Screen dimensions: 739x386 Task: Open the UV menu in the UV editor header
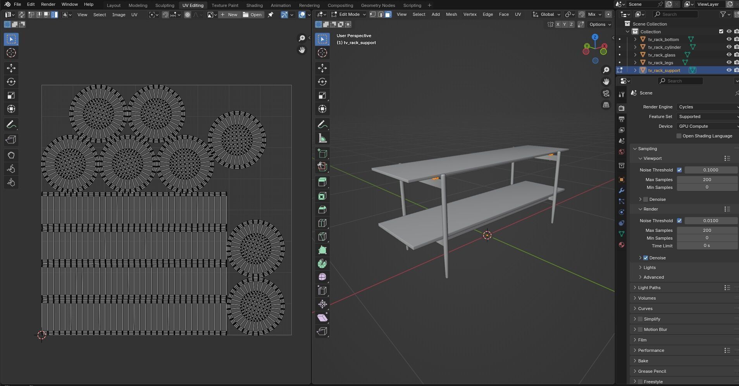134,15
